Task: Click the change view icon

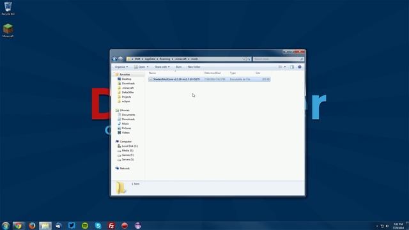Action: click(280, 67)
